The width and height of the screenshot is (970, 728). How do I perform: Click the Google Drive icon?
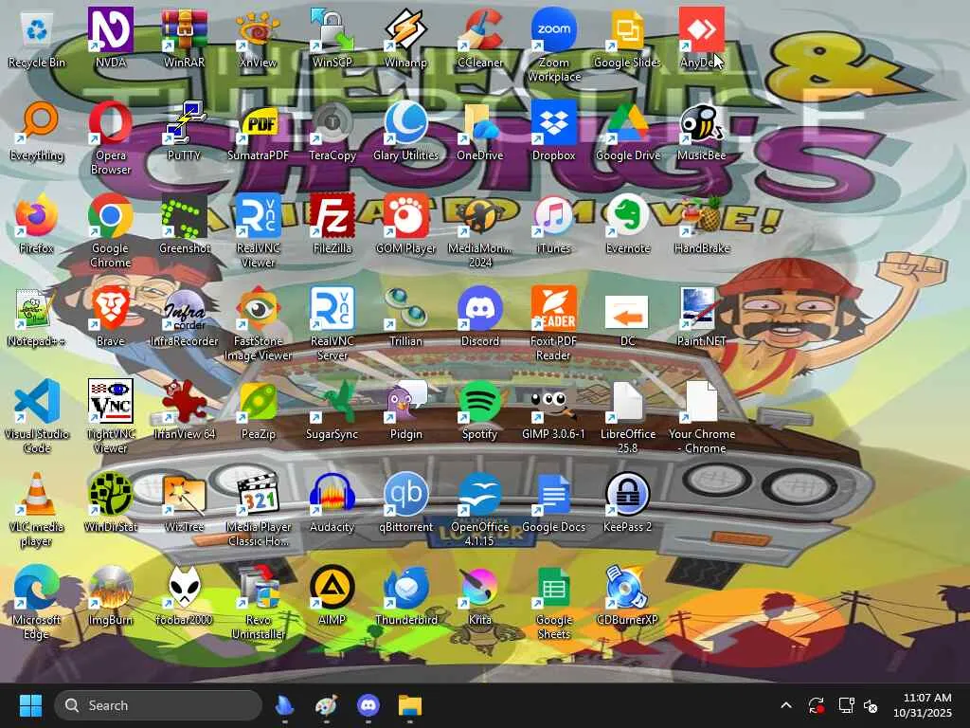click(x=628, y=122)
